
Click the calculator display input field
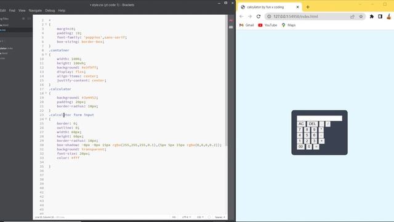click(x=320, y=118)
